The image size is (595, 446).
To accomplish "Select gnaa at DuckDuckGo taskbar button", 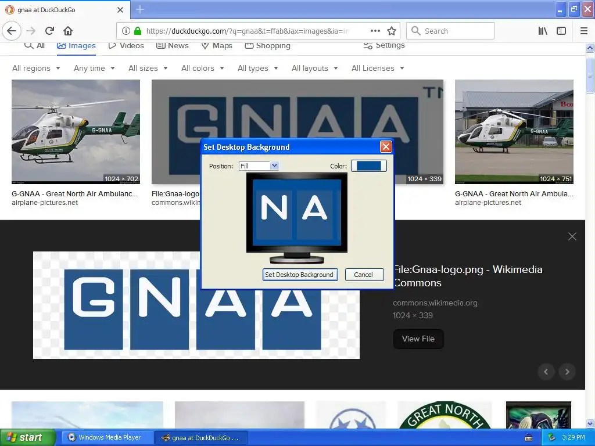I will [x=200, y=438].
